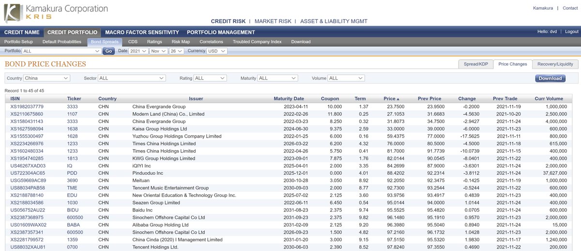Screen dimensions: 581x251
Task: Click the Go button
Action: (x=108, y=51)
